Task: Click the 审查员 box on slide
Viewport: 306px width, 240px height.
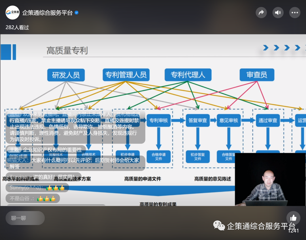Action: pos(257,75)
